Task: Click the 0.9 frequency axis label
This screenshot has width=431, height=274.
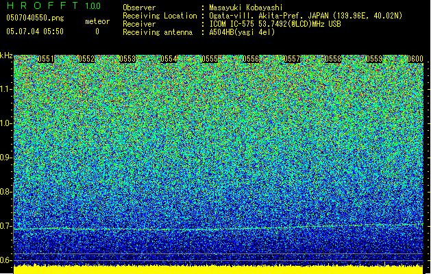Action: tap(6, 158)
